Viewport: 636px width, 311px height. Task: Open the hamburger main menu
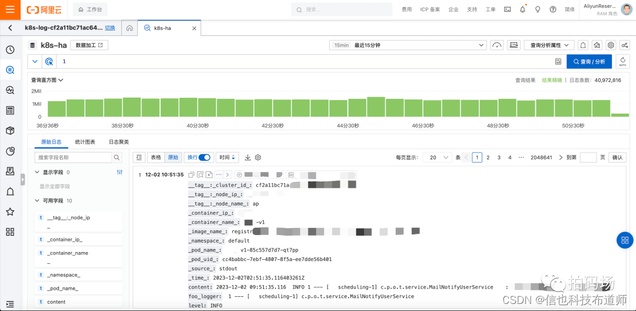click(10, 9)
